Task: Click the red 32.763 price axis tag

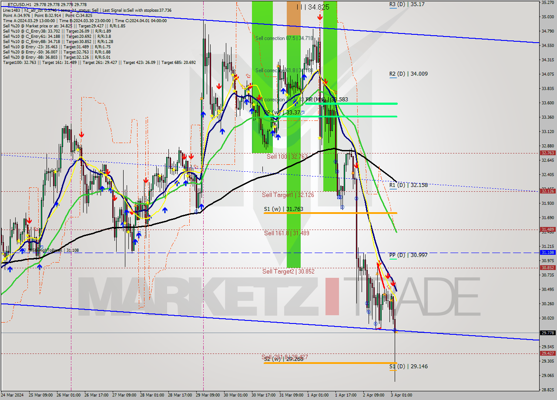Action: point(547,153)
